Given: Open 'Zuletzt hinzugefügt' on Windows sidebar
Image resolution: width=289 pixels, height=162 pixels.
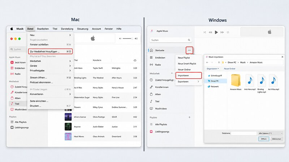Looking at the screenshot, I should pyautogui.click(x=162, y=80).
